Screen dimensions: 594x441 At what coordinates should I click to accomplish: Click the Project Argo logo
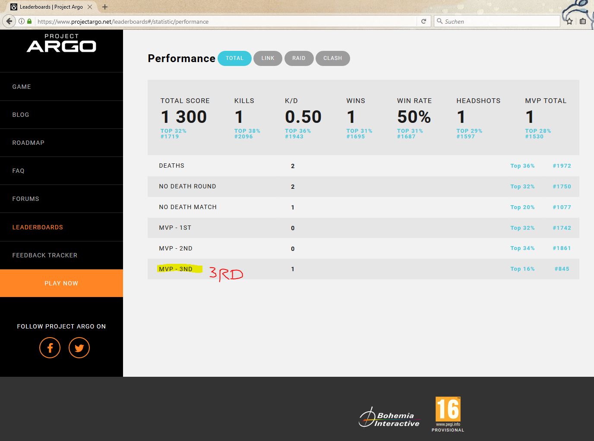point(61,43)
